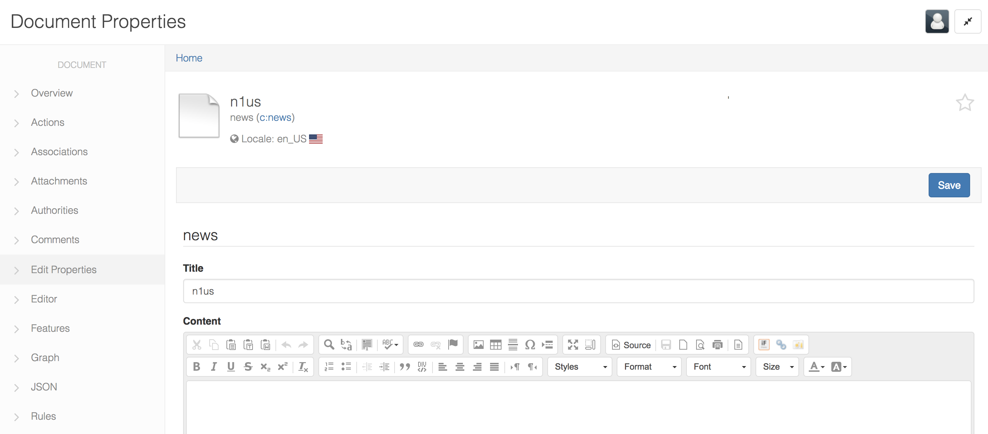
Task: Insert a table in the content
Action: [495, 345]
